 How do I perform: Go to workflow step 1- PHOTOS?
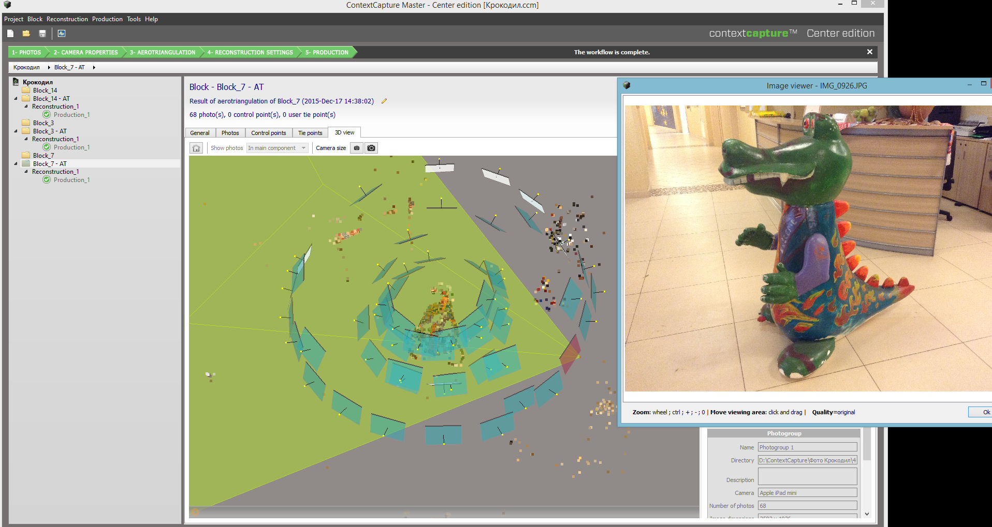tap(26, 52)
